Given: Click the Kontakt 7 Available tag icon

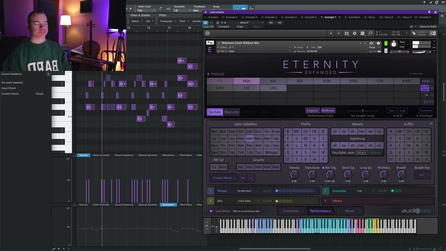Looking at the screenshot, I should tap(414, 33).
